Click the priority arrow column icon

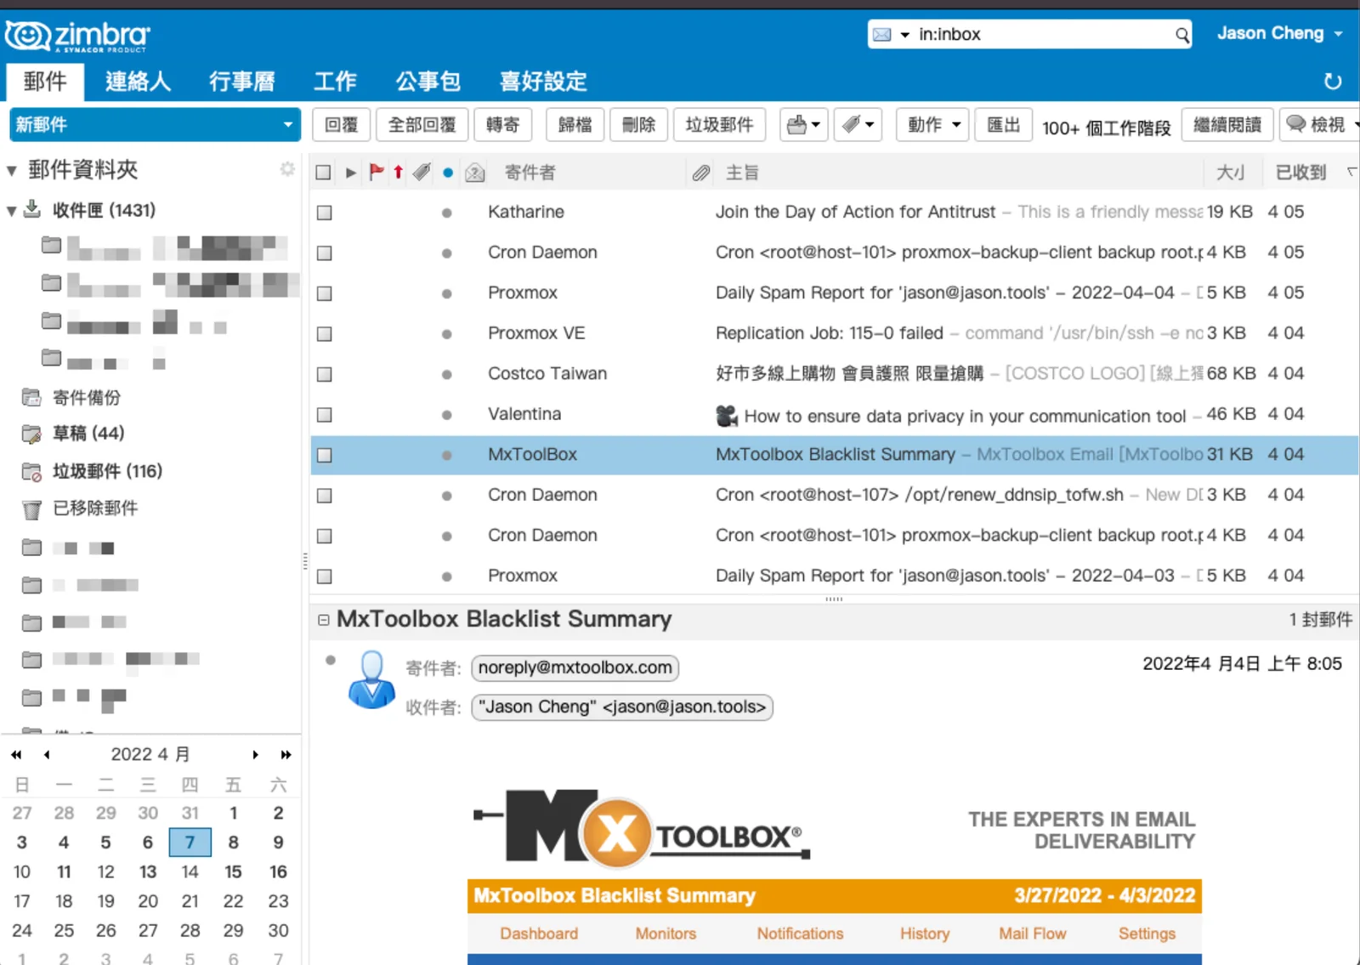(398, 173)
